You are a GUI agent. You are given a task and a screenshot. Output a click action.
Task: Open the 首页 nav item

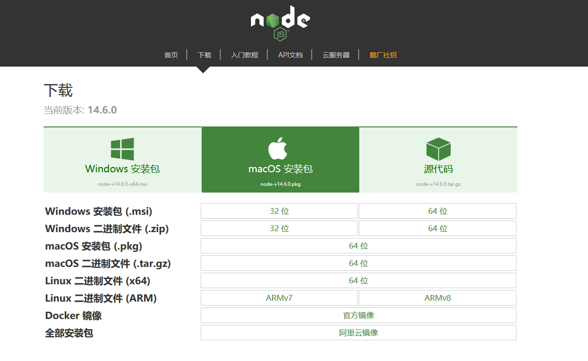coord(171,55)
